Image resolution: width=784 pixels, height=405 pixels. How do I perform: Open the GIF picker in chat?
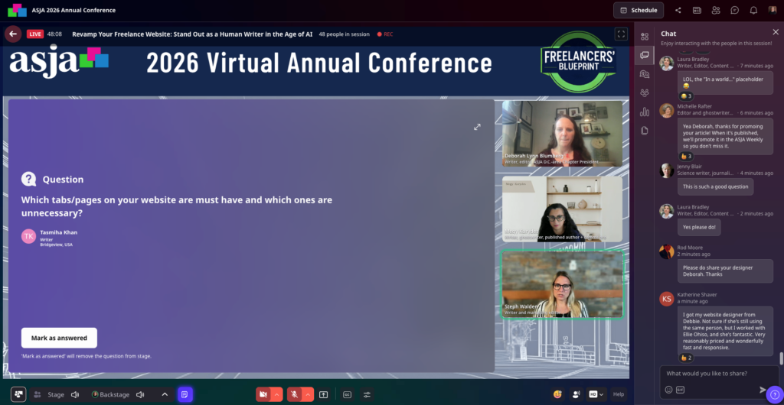pos(680,390)
